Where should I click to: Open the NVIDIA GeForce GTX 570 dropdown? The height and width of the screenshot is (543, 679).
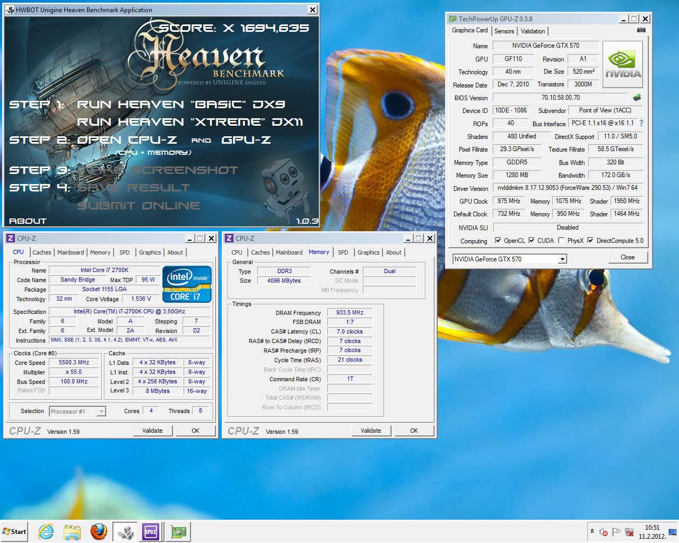(x=562, y=259)
